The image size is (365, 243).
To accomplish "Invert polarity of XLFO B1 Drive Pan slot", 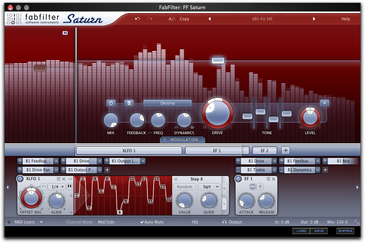I will click(x=20, y=170).
